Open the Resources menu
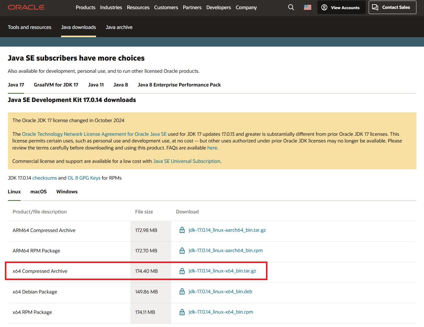The width and height of the screenshot is (424, 327). coord(138,7)
